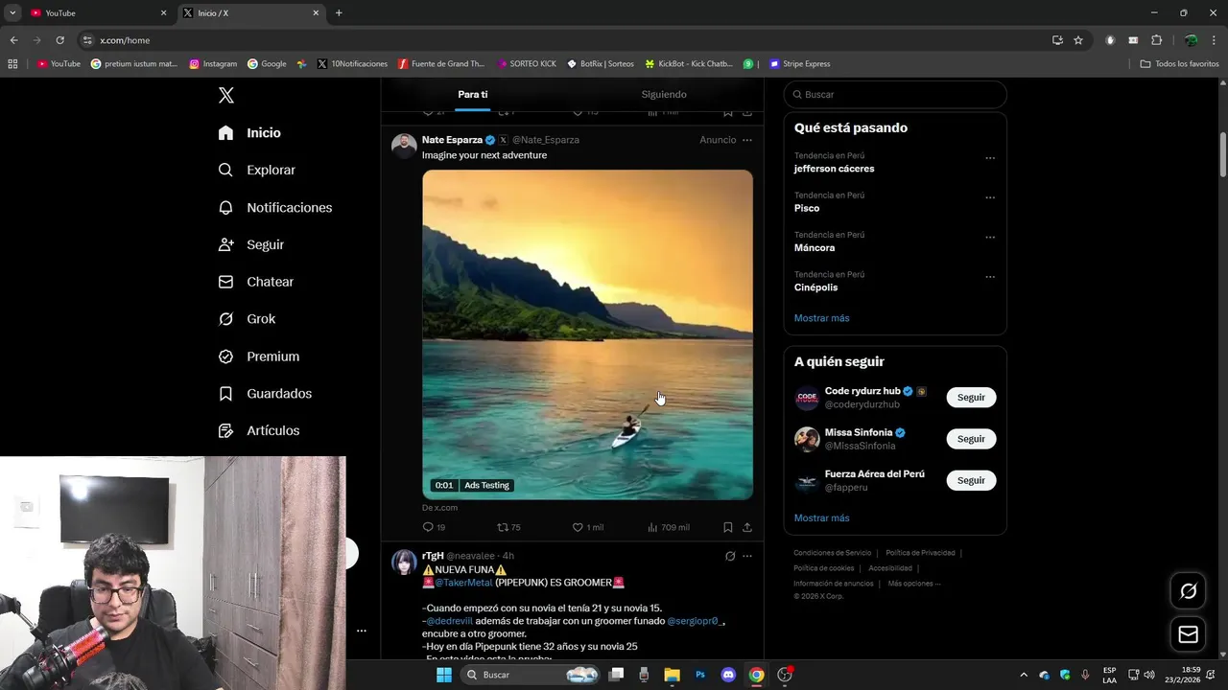This screenshot has height=690, width=1228.
Task: Open Notificaciones in sidebar
Action: pyautogui.click(x=275, y=207)
